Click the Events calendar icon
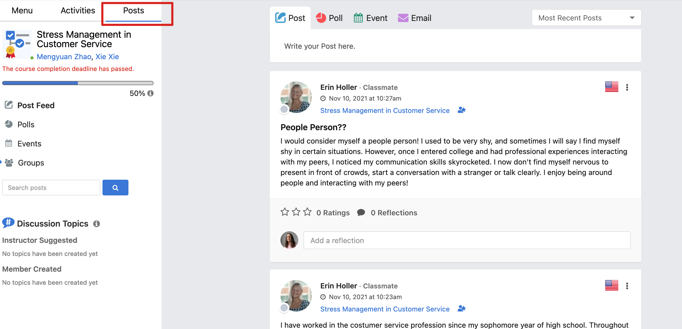 [x=9, y=143]
